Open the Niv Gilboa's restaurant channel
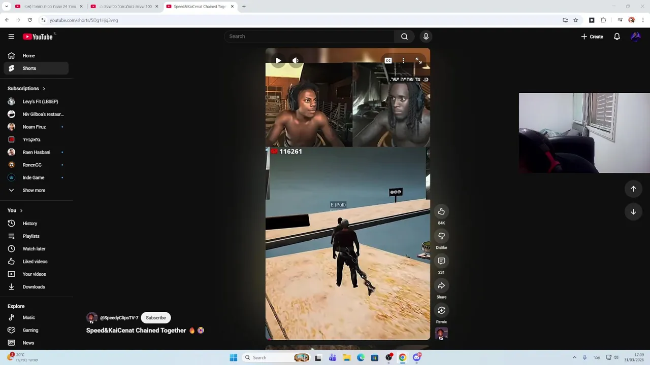Screen dimensions: 650x365 [36, 114]
